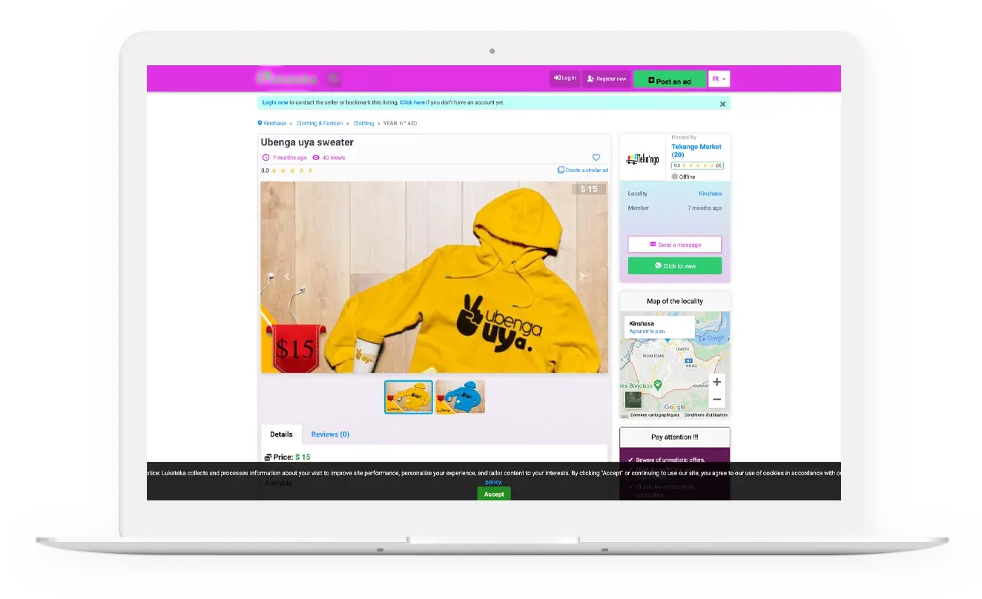Click the Send a message button
The image size is (982, 599).
tap(674, 245)
